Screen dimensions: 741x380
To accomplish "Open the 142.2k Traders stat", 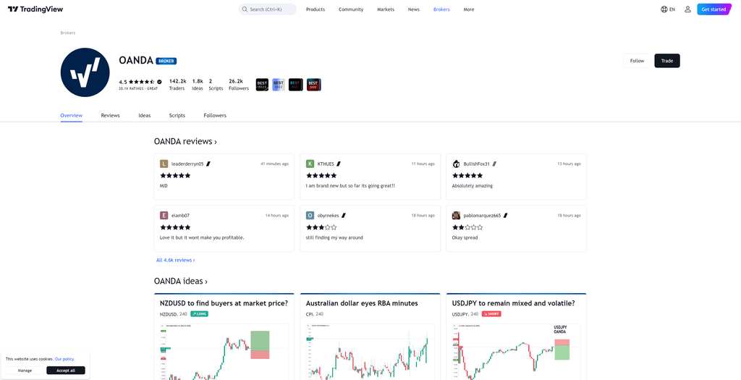I will coord(178,85).
